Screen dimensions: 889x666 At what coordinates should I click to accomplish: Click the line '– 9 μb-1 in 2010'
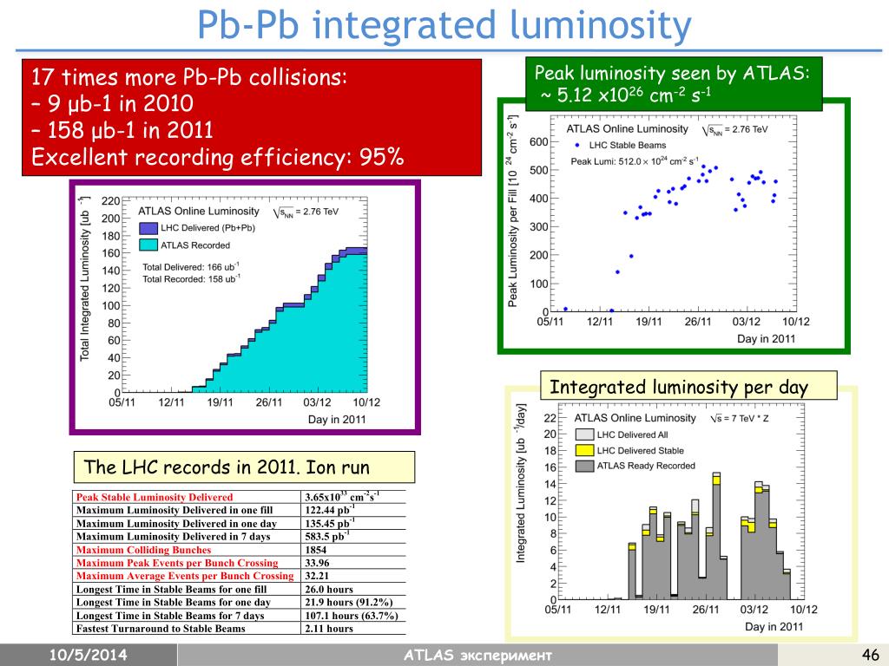[112, 103]
